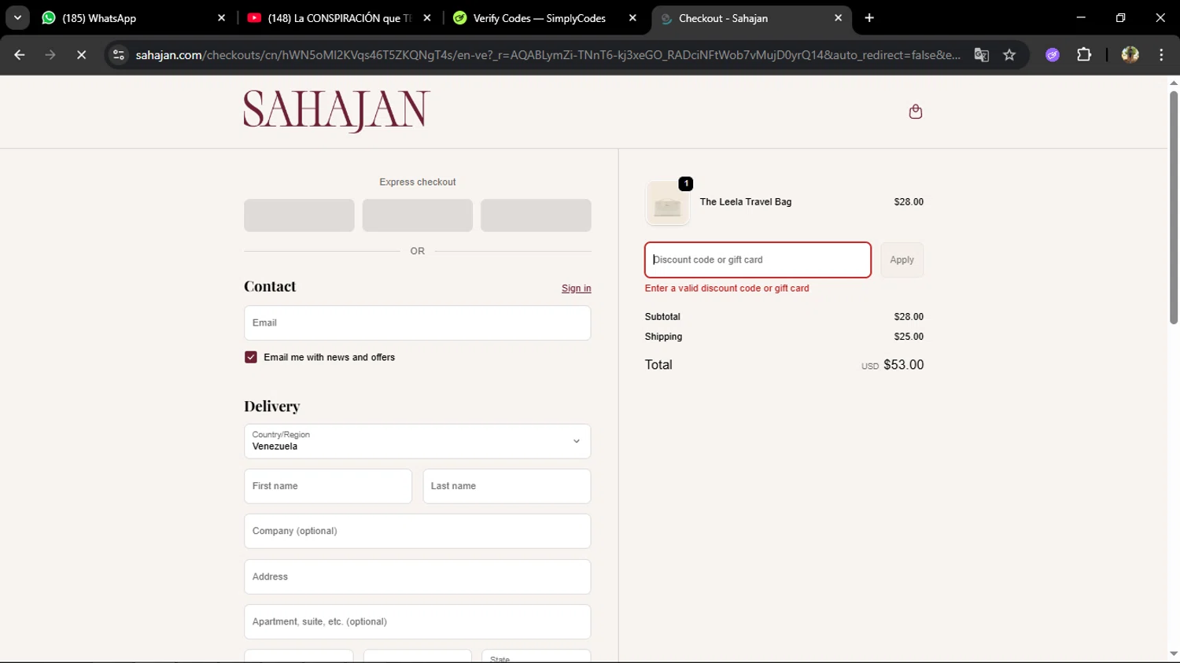Viewport: 1180px width, 663px height.
Task: Open the purple extension icon in toolbar
Action: pyautogui.click(x=1053, y=55)
